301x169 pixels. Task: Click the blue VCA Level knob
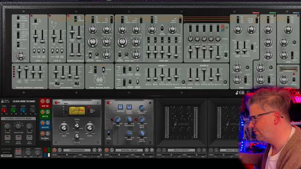click(x=23, y=110)
